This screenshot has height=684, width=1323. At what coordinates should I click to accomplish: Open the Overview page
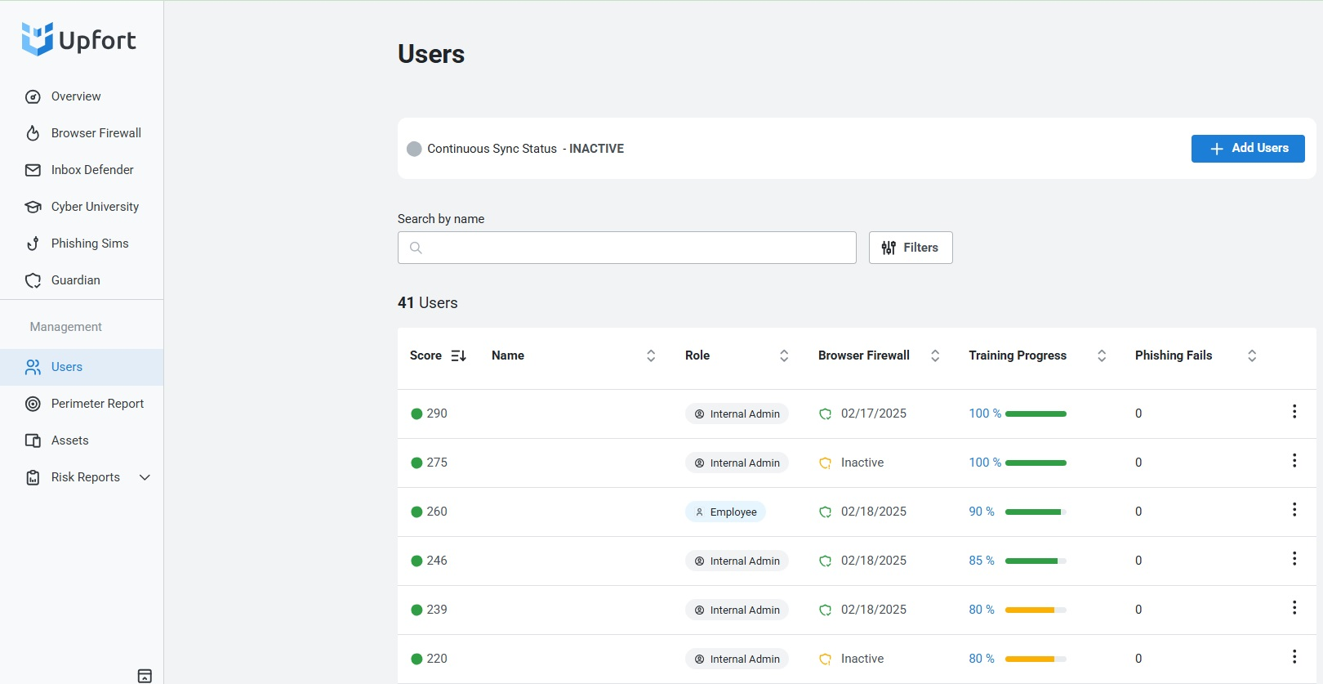pos(75,96)
